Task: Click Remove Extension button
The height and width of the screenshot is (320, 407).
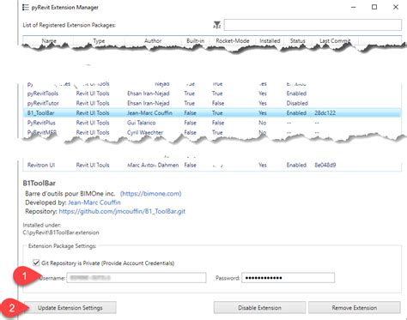Action: [x=355, y=308]
